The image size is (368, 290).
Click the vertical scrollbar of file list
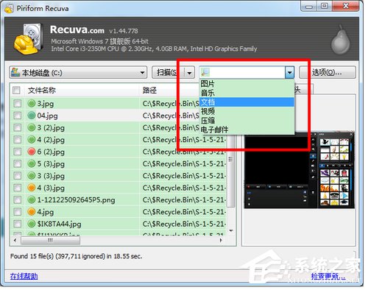230,171
